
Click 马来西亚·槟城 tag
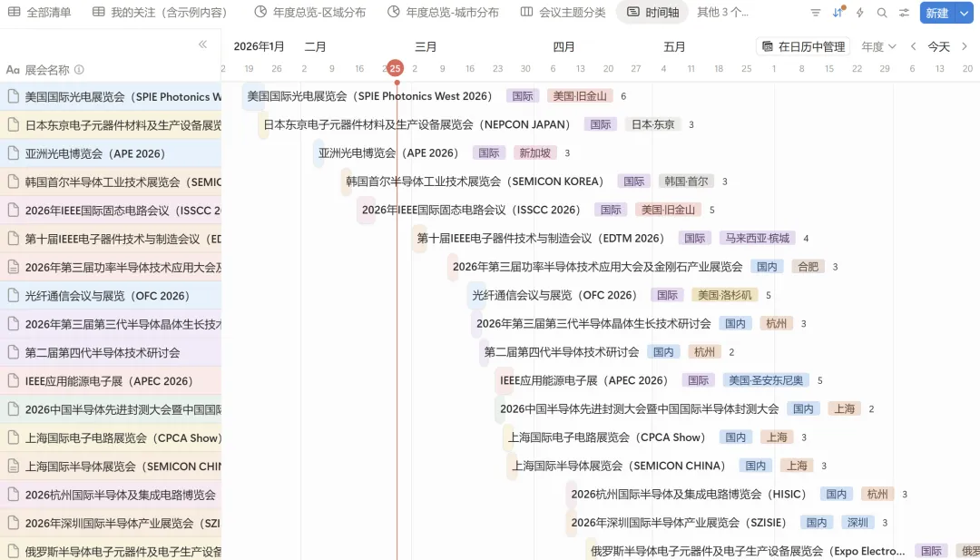757,238
